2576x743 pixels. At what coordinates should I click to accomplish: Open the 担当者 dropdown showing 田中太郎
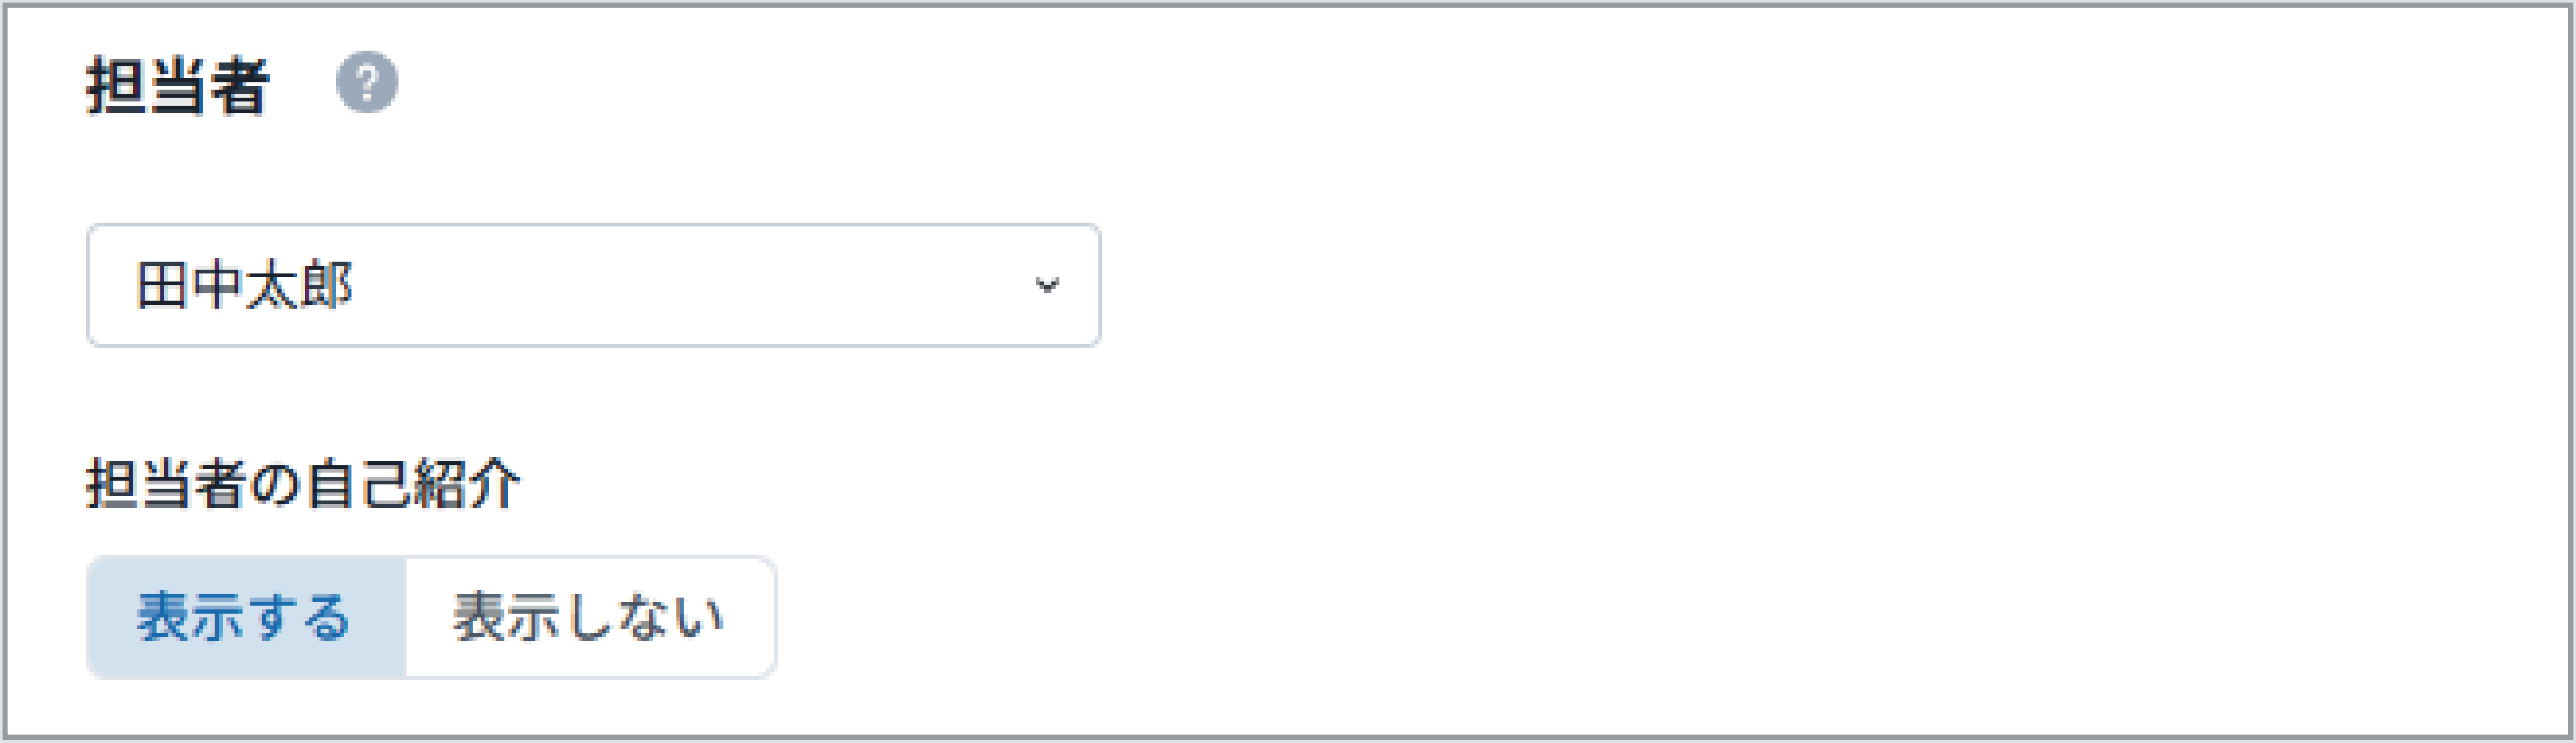click(594, 285)
